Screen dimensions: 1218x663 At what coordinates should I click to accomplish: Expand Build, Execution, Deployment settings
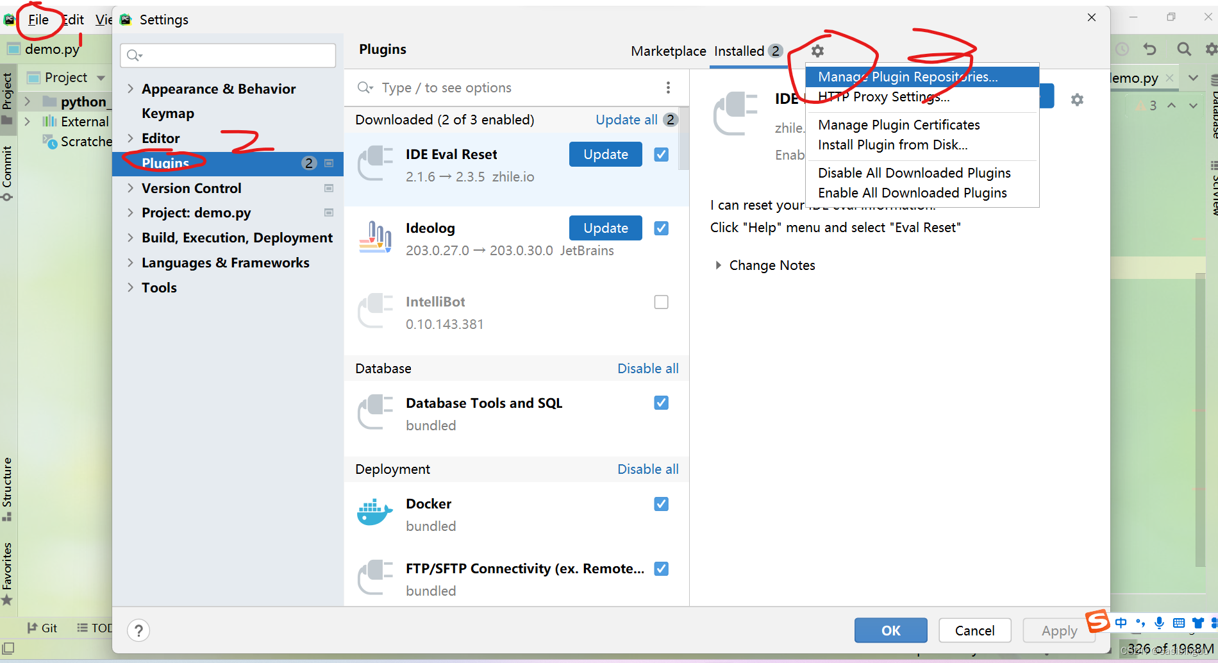[x=131, y=237]
